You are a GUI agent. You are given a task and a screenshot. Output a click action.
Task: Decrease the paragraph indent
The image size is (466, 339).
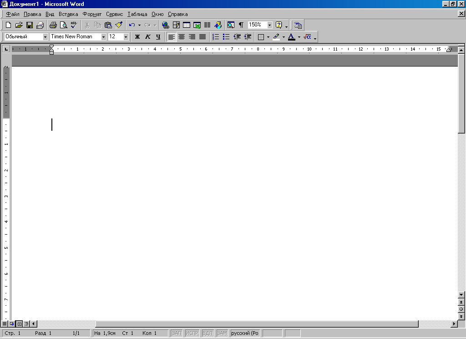[x=237, y=36]
